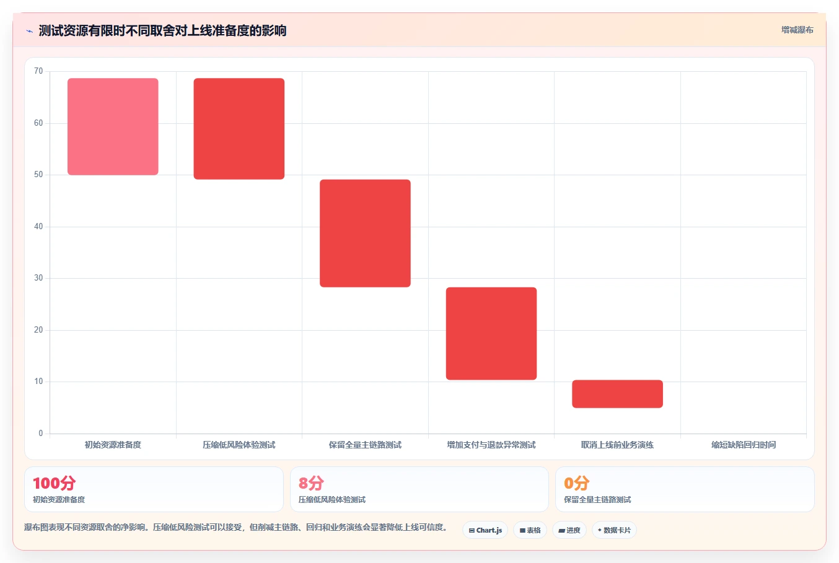Screen dimensions: 839x563
Task: Click the y-axis tick value 70
Action: pos(38,71)
